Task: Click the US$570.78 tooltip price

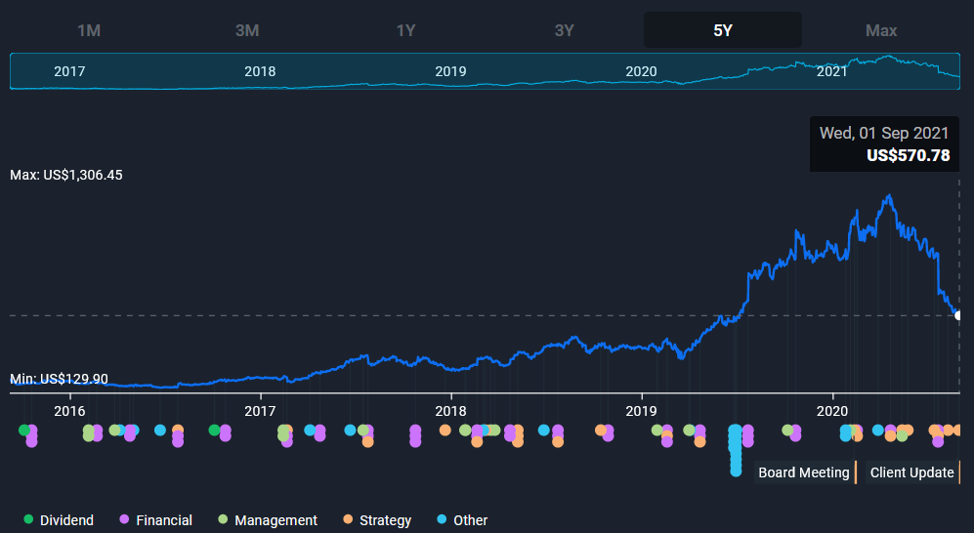Action: point(909,155)
